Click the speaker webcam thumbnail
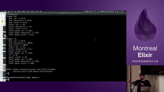The height and width of the screenshot is (92, 164). point(145,79)
